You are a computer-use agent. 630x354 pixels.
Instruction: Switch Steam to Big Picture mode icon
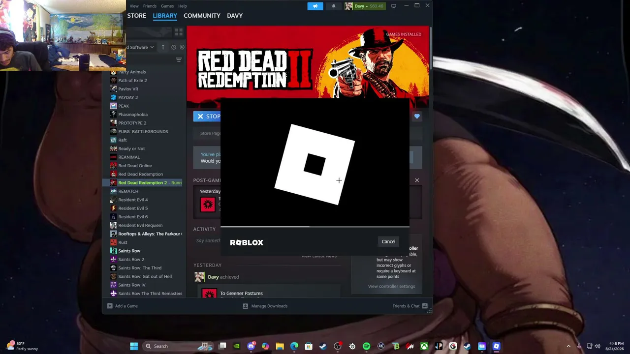(394, 6)
